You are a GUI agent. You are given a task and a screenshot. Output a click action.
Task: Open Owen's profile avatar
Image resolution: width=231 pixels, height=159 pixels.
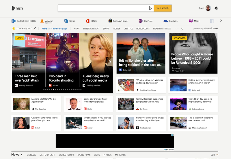(208, 8)
